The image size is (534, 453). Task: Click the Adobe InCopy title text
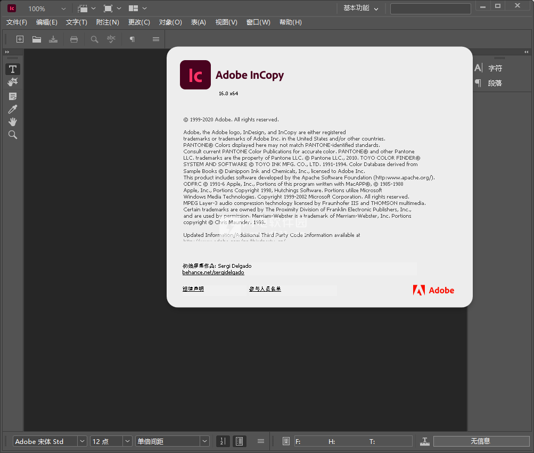click(250, 75)
